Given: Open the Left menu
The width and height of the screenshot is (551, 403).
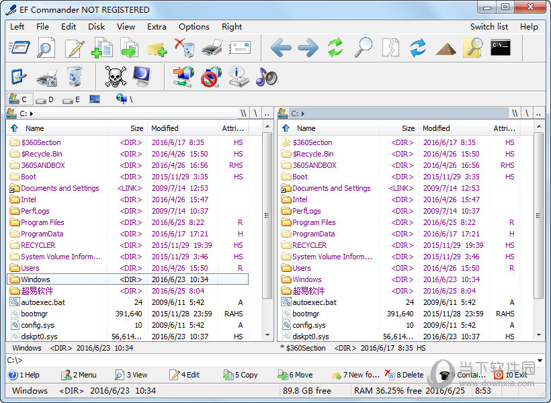Looking at the screenshot, I should tap(17, 27).
